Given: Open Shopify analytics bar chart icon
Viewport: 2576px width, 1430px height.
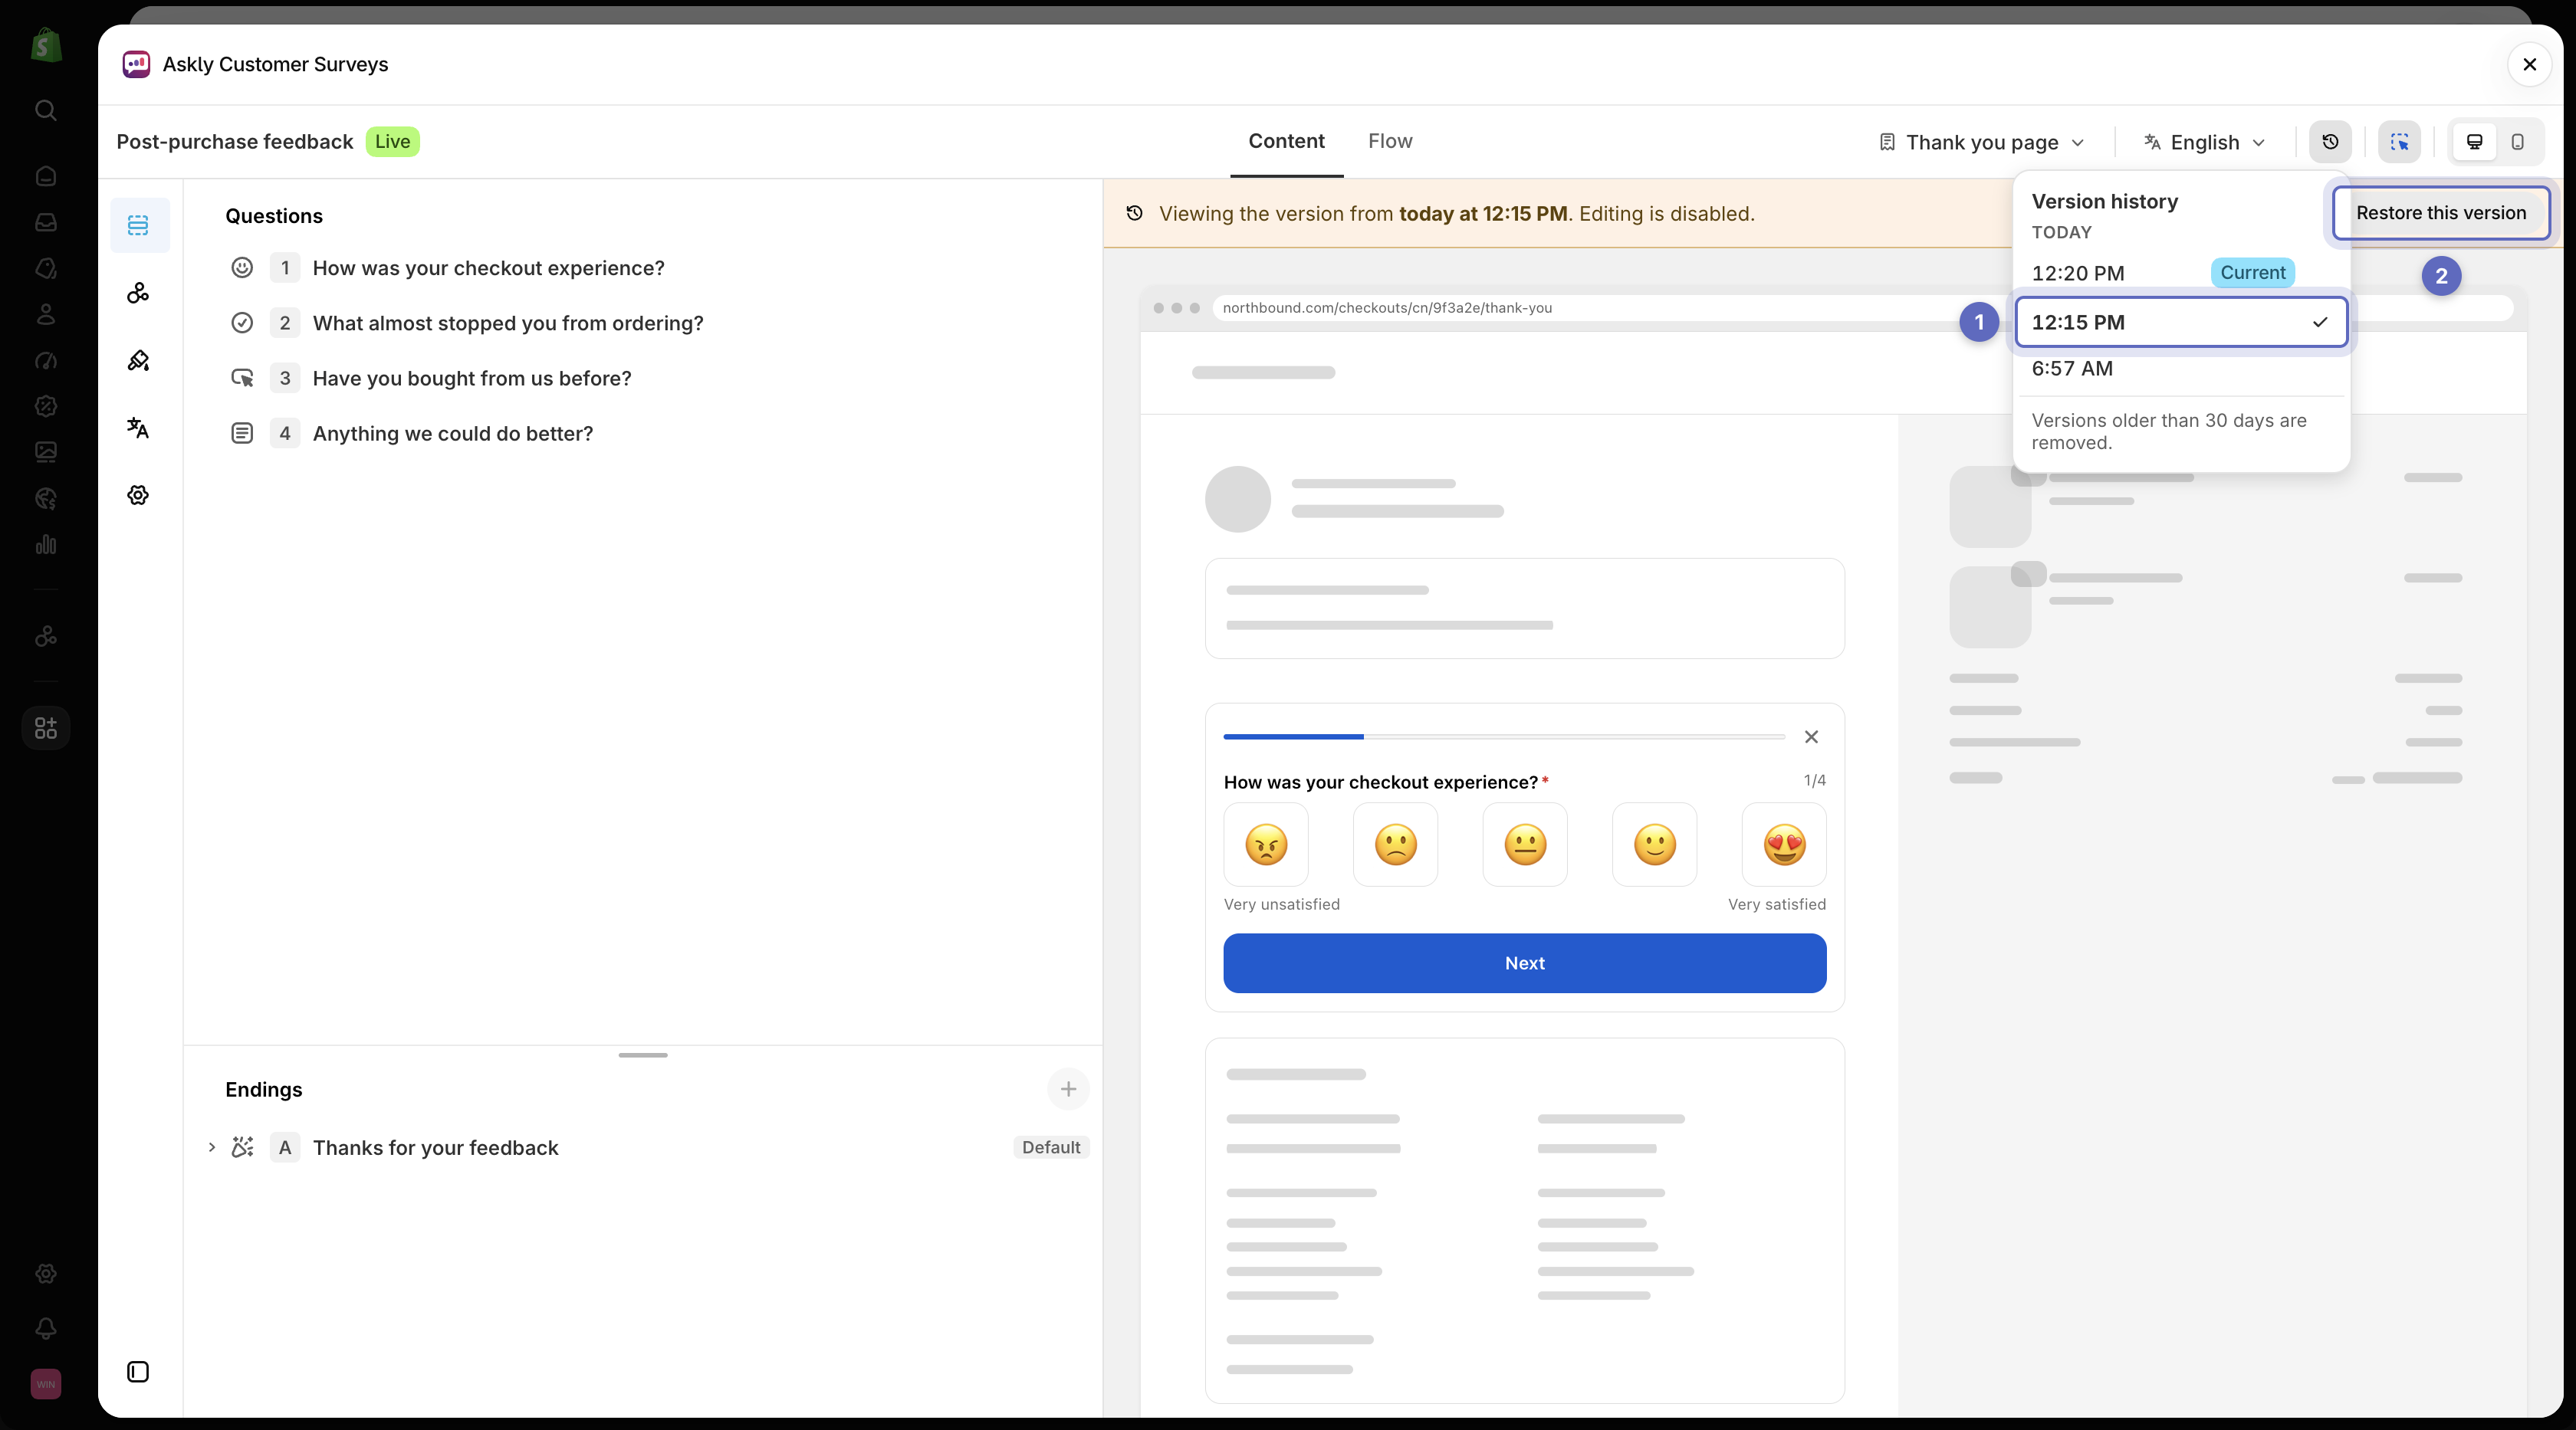Looking at the screenshot, I should 46,545.
